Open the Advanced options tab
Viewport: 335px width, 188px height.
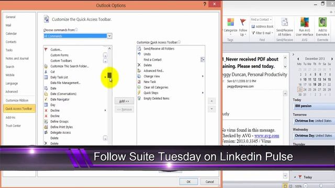tap(12, 92)
